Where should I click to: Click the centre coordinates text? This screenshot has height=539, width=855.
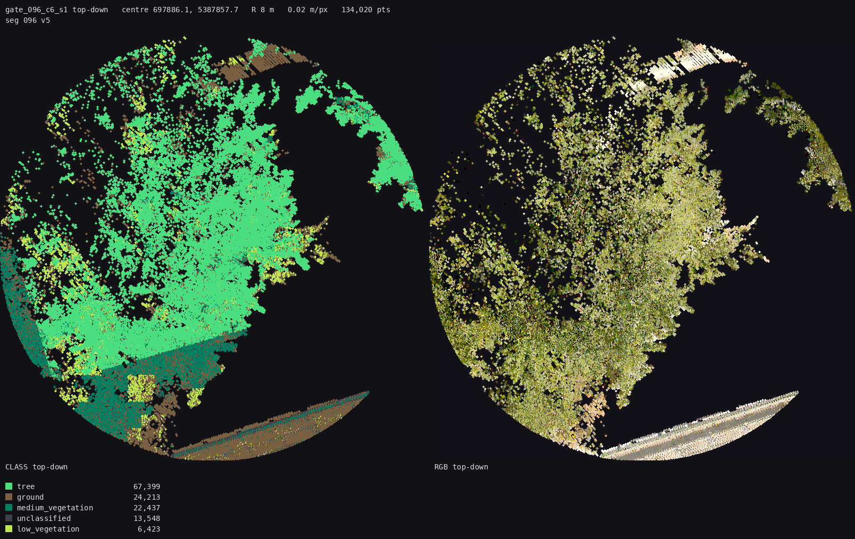180,10
